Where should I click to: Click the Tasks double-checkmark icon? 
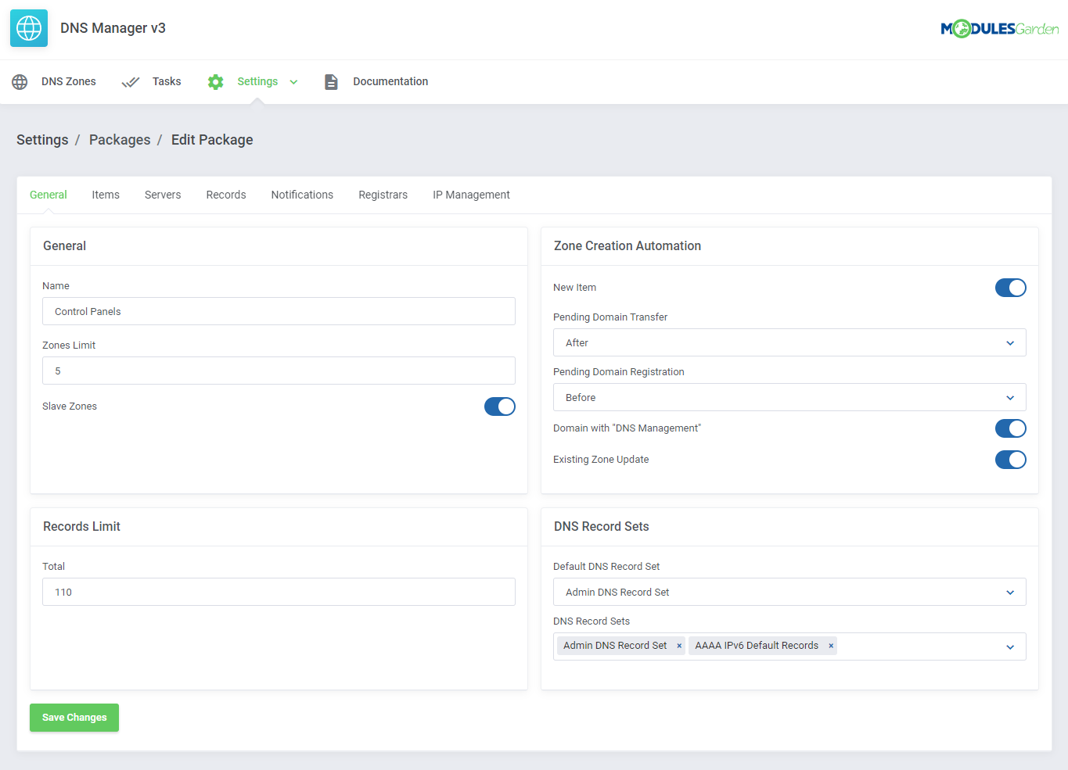[x=131, y=82]
